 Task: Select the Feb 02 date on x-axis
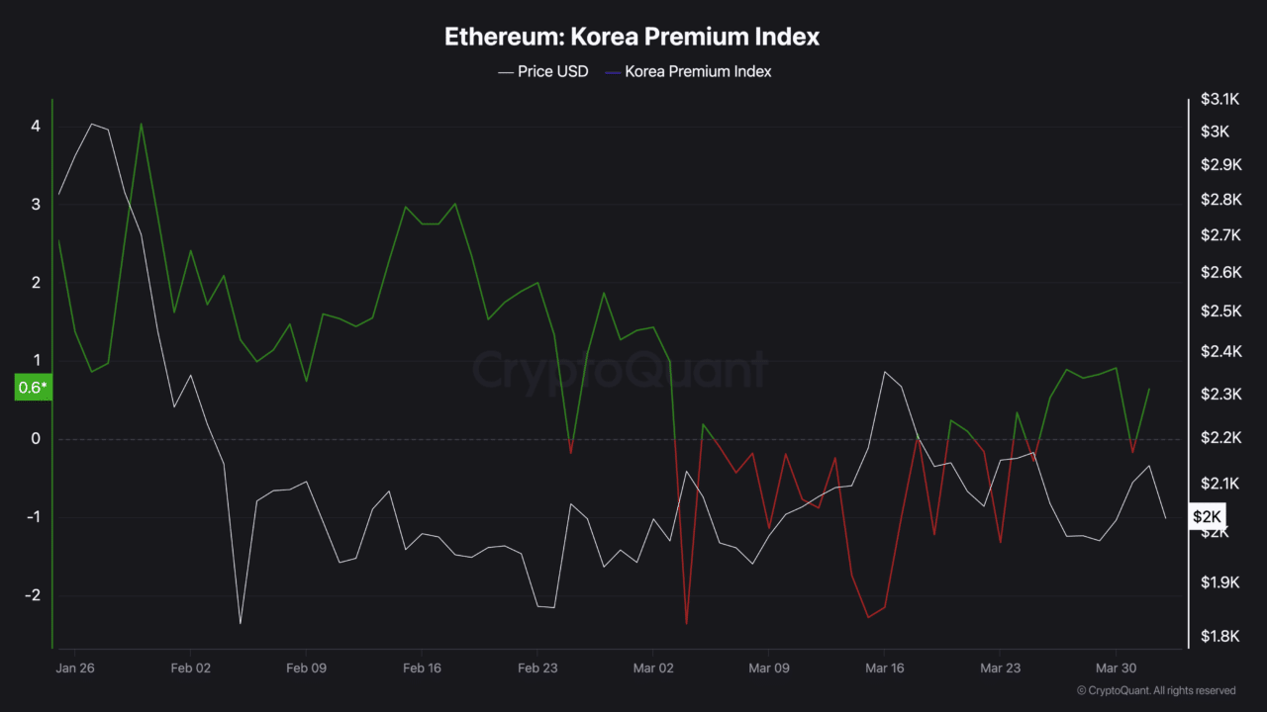coord(190,667)
